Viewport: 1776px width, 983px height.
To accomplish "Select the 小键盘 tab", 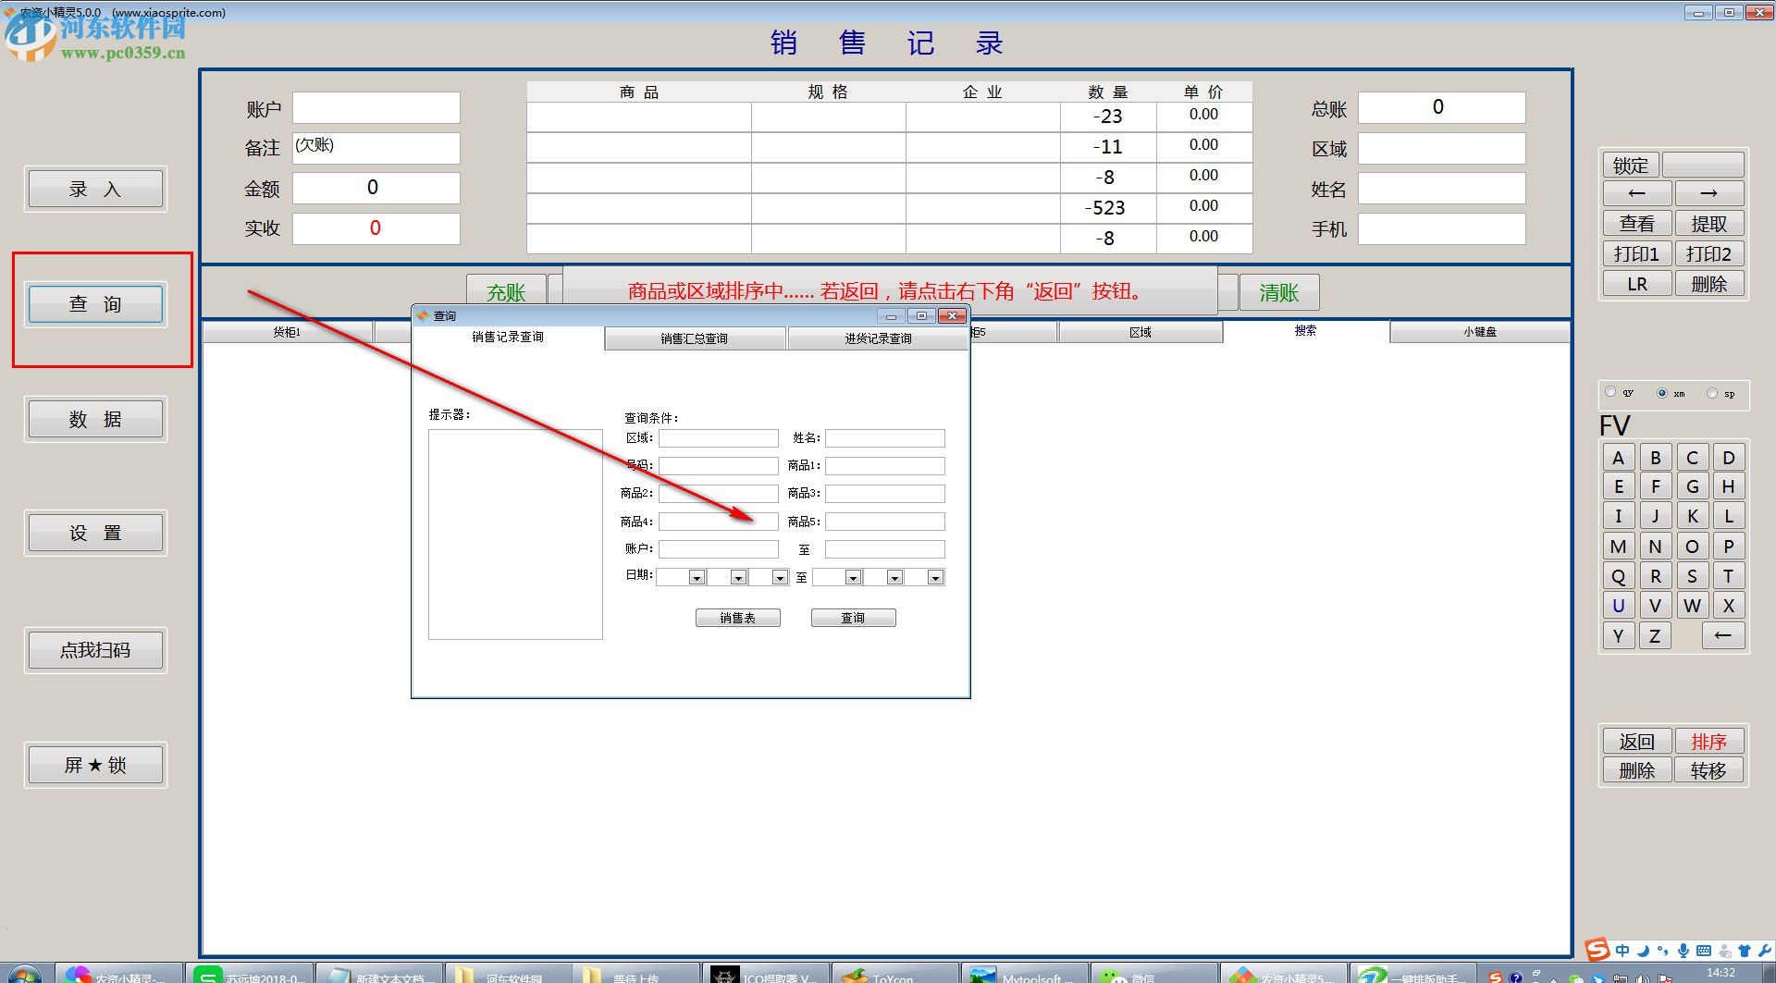I will [x=1480, y=332].
